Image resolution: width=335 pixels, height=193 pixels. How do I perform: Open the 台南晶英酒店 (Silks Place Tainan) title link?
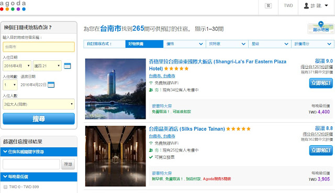(x=187, y=129)
